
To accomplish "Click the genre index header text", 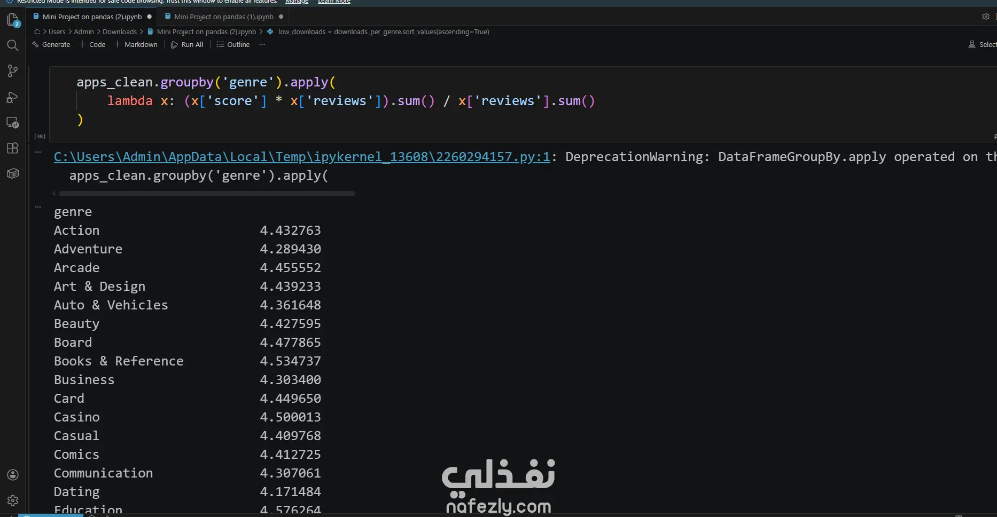I will pos(73,212).
